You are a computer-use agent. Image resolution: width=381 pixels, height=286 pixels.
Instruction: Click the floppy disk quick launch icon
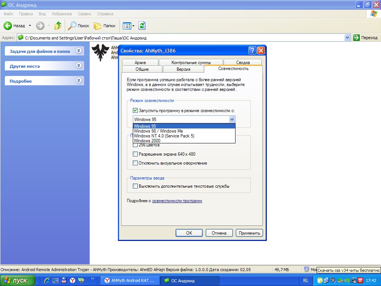(x=64, y=280)
